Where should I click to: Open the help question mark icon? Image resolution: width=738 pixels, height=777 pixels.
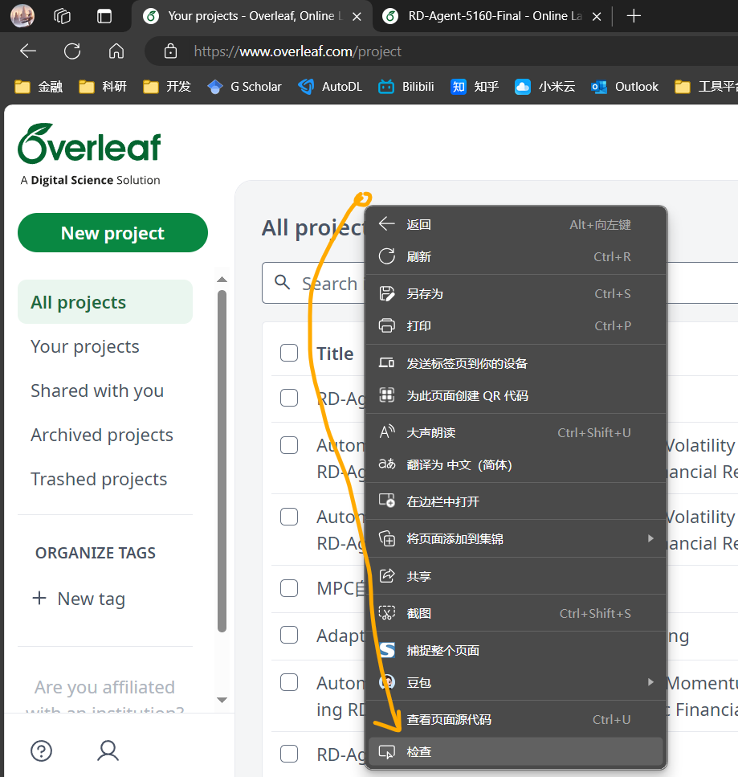click(41, 750)
